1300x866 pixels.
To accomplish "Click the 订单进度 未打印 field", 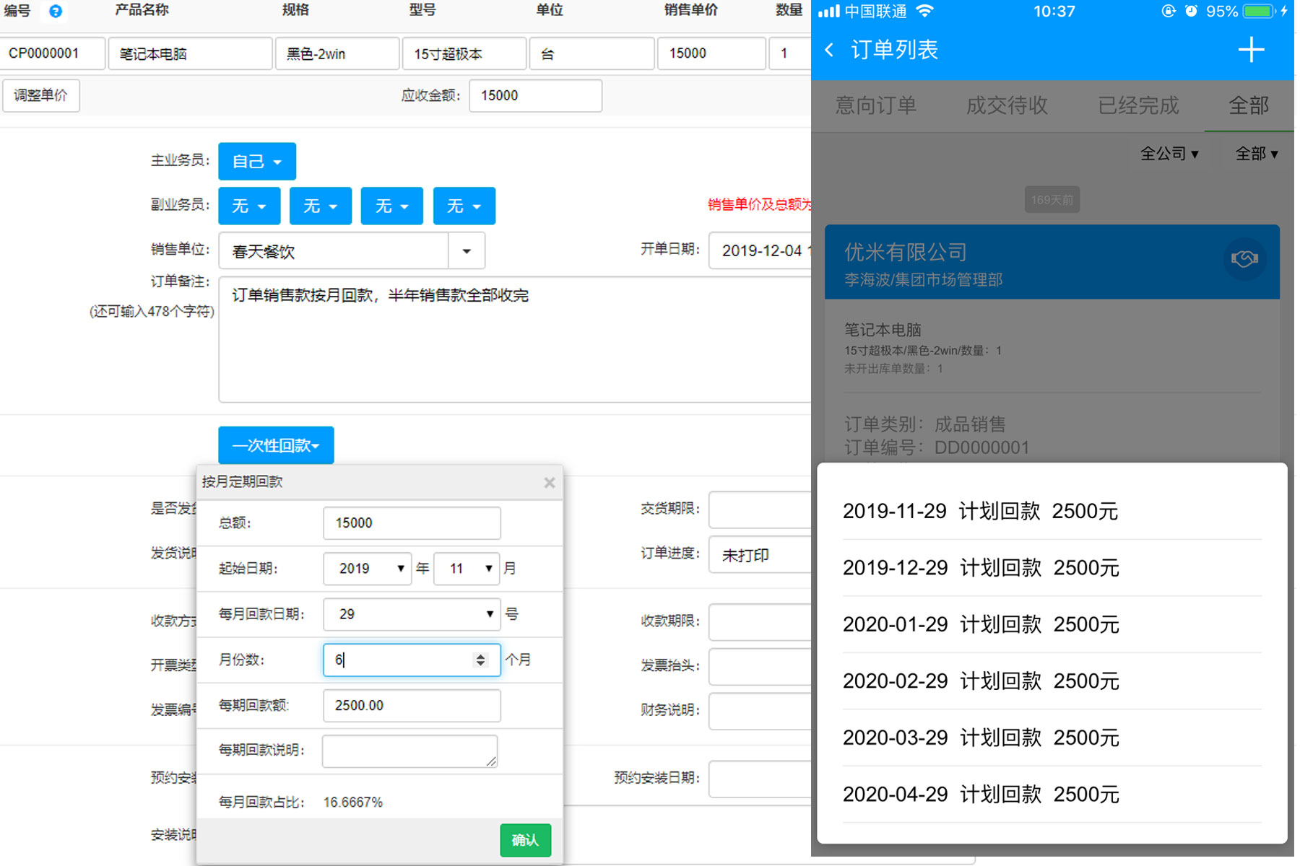I will (760, 554).
